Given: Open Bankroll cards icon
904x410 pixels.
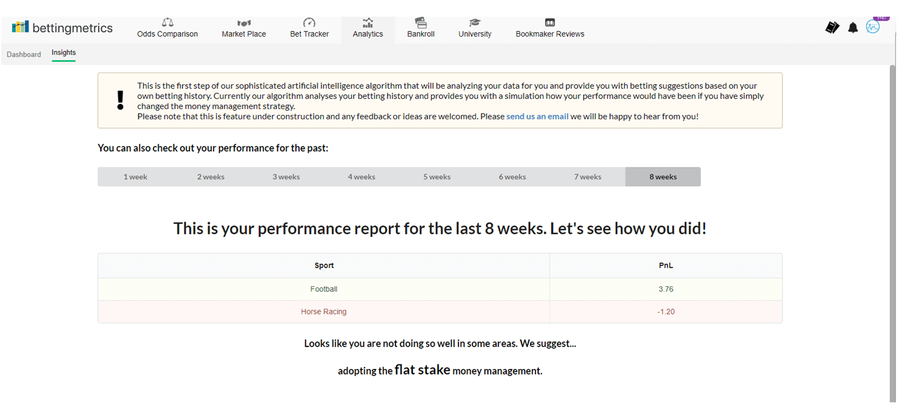Looking at the screenshot, I should 420,22.
